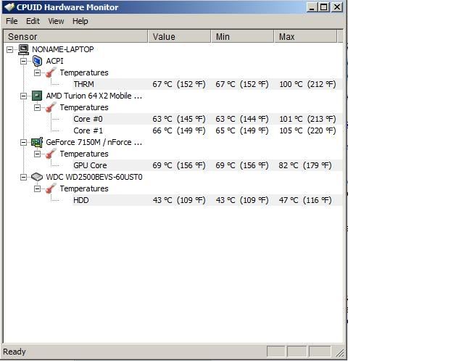Click HDD max value 47 °C
Viewport: 464px width, 361px height.
point(305,200)
